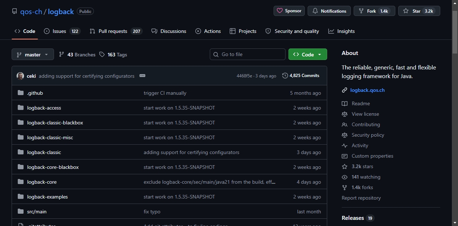Open the Pull requests tab
Image resolution: width=458 pixels, height=226 pixels.
point(116,31)
